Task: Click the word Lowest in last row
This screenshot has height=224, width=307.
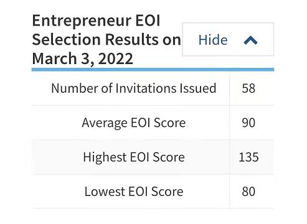Action: 105,192
